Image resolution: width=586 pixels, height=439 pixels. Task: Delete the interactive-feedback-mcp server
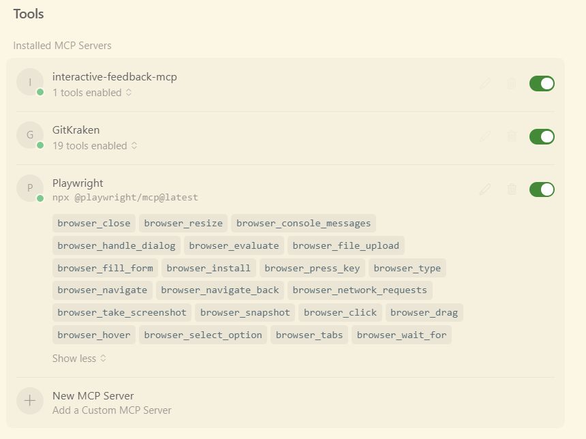coord(512,84)
